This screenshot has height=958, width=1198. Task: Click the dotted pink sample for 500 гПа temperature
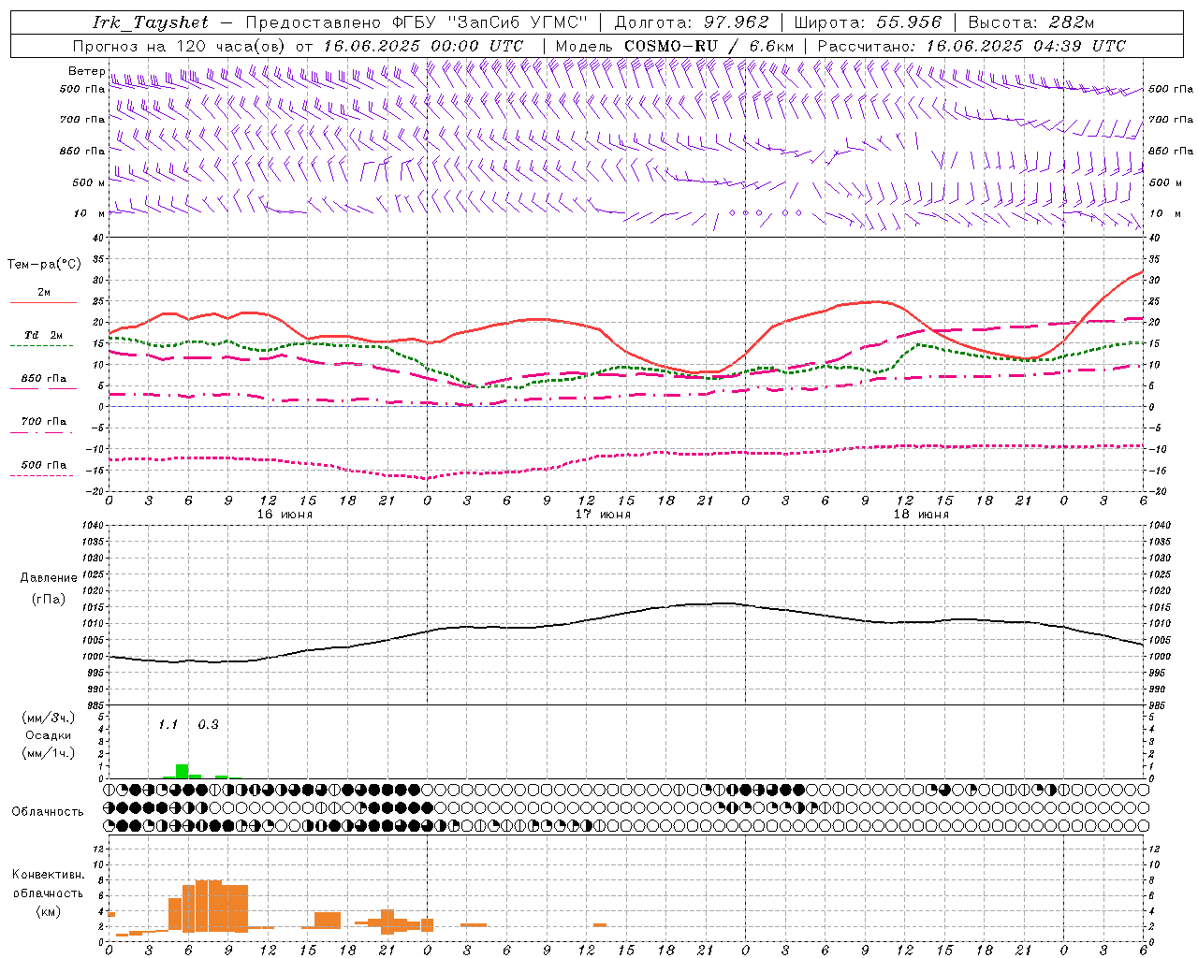click(42, 475)
